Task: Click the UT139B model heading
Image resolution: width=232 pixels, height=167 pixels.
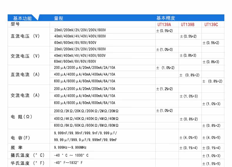Action: point(188,25)
